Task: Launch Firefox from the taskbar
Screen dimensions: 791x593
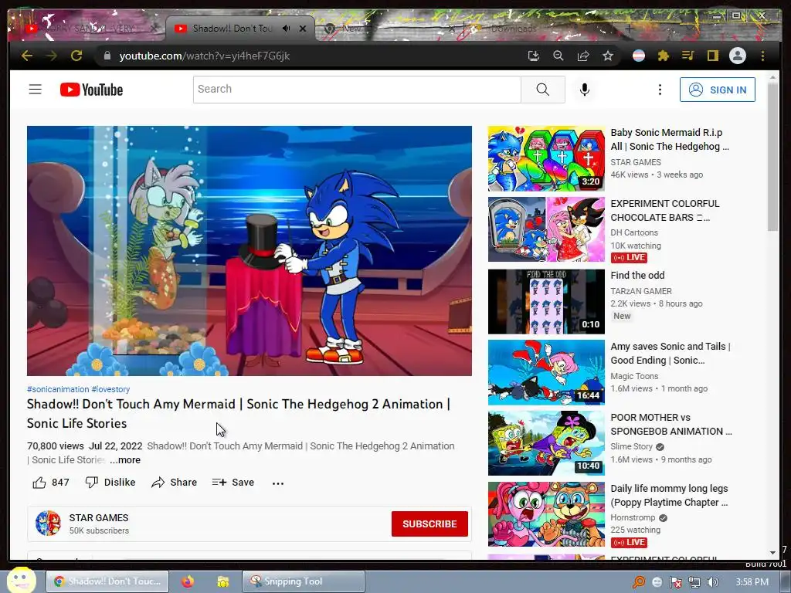Action: tap(188, 581)
